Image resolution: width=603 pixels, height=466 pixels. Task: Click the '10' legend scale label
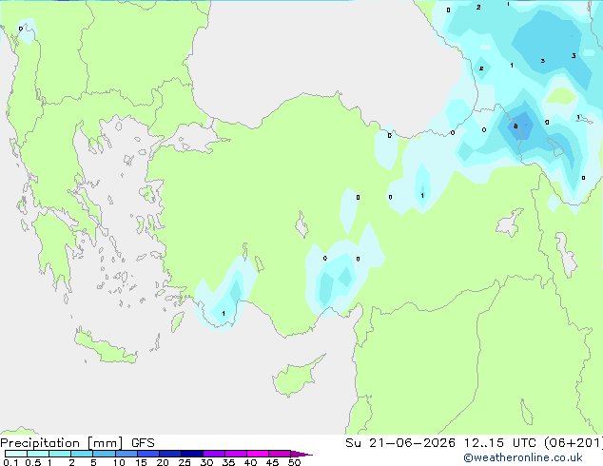[x=119, y=462]
